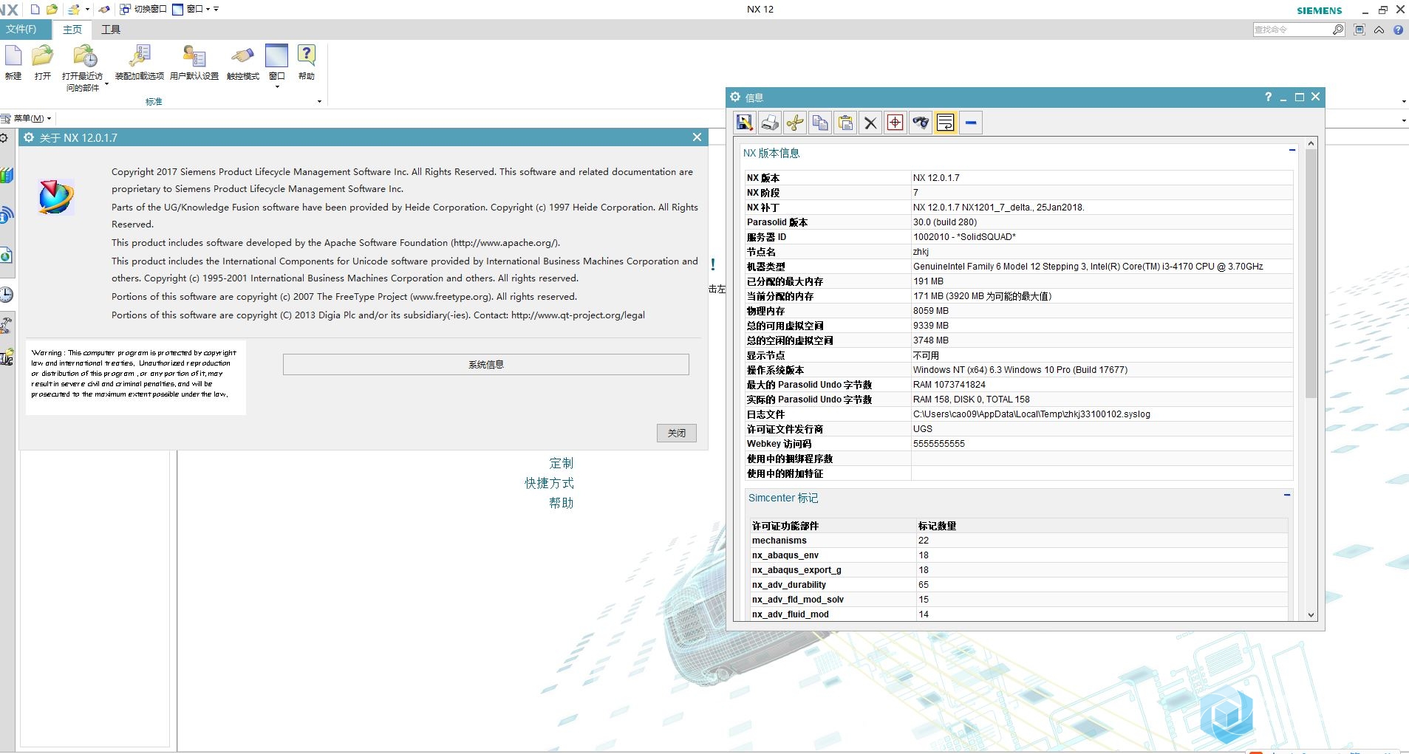Click the 查找命令 search field
This screenshot has width=1409, height=754.
pos(1292,30)
